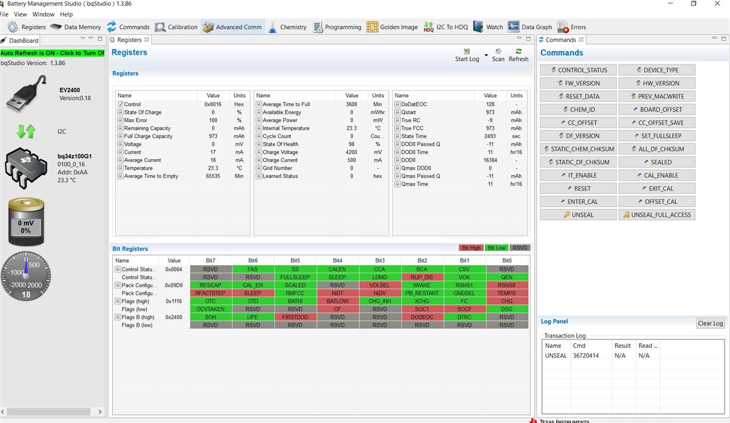Minimize the DashBoard panel
Viewport: 730px width, 423px height.
click(91, 39)
